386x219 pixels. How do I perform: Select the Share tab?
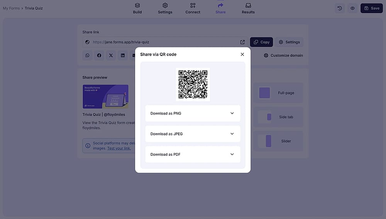pos(220,8)
